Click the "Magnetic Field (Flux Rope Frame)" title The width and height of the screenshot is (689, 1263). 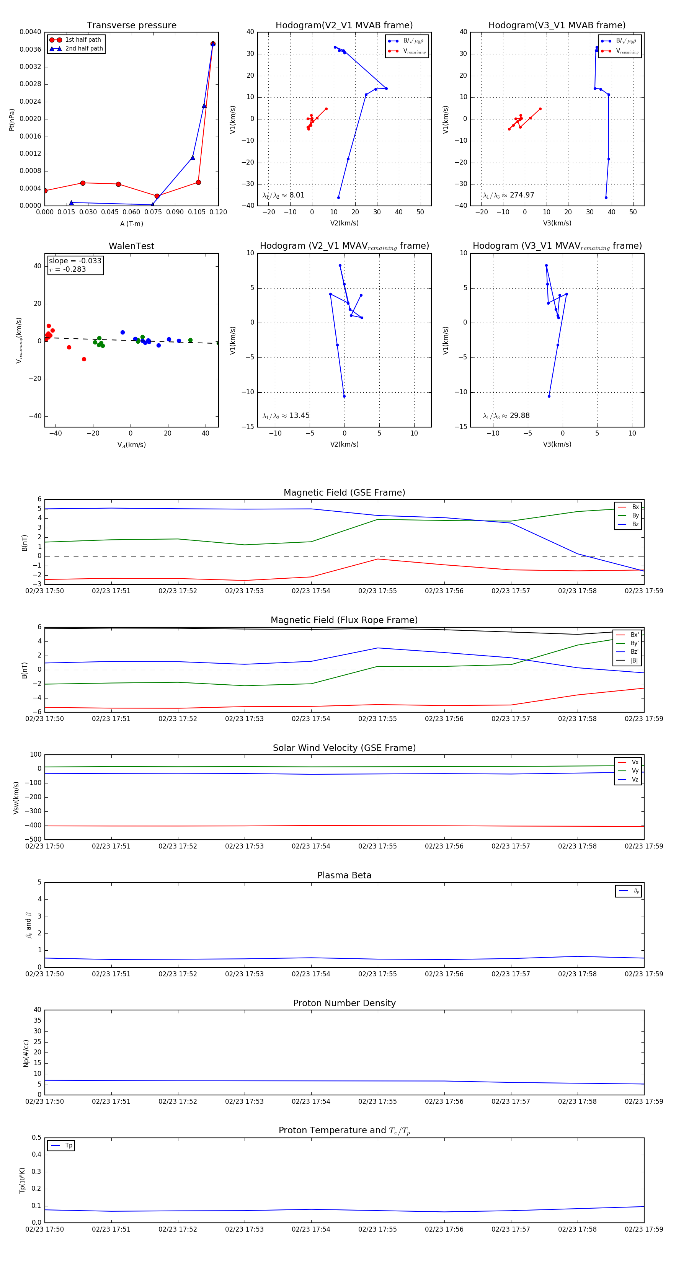point(344,620)
